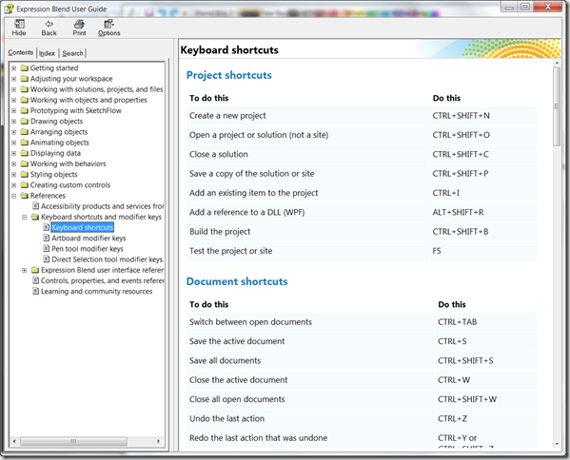Viewport: 570px width, 460px height.
Task: Click the CTRL+I shortcut cell
Action: tap(482, 193)
